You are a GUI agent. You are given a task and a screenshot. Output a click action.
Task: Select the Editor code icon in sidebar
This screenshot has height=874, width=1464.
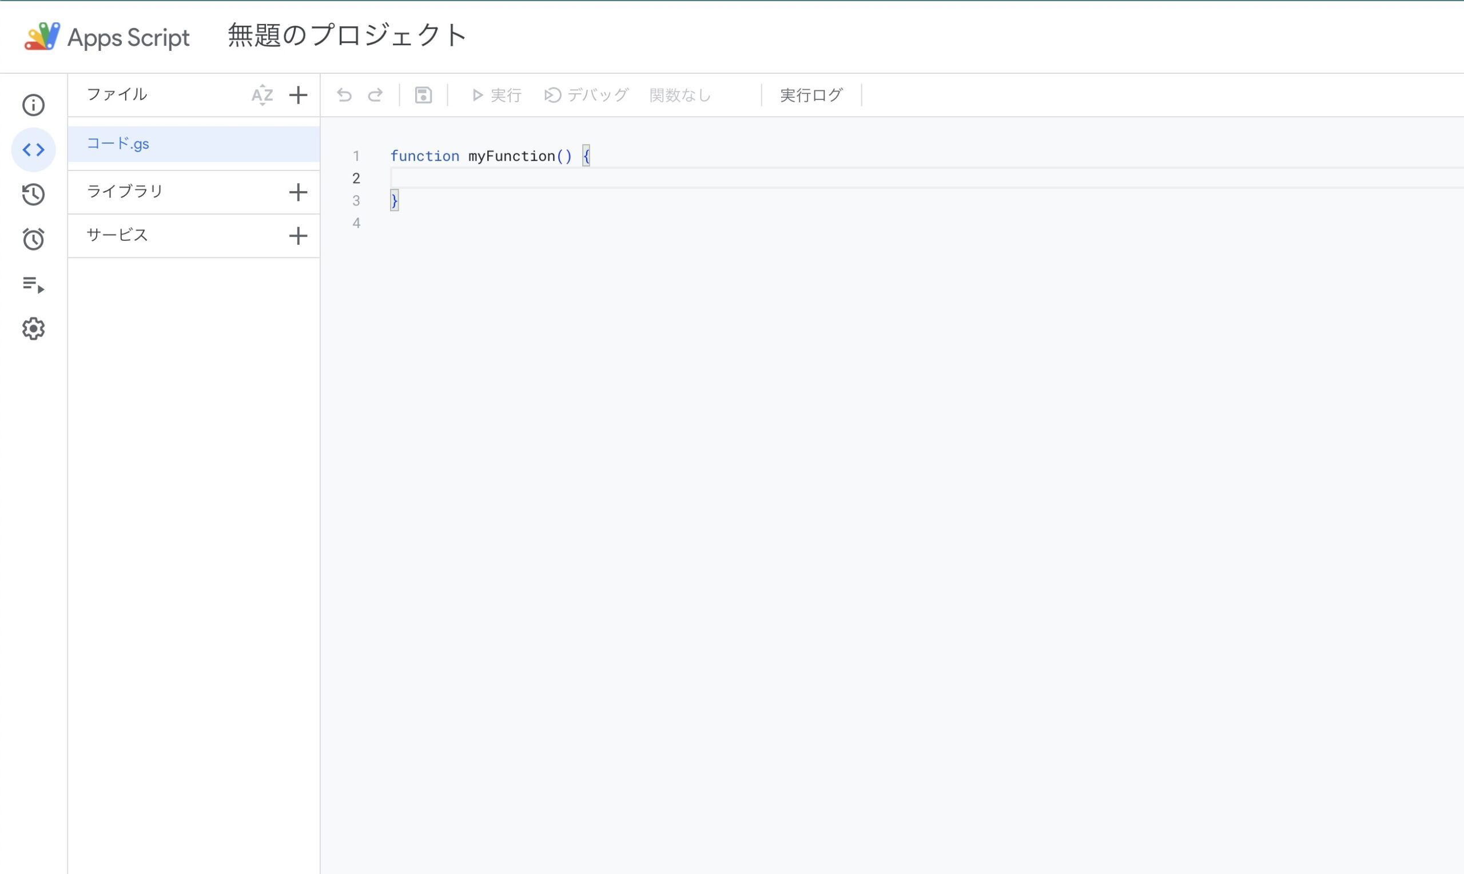tap(34, 150)
